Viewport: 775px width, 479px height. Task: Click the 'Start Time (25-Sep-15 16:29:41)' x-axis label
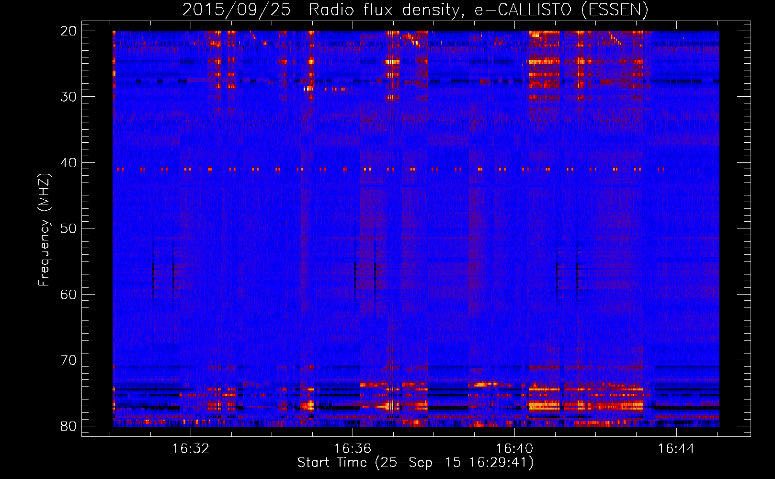point(415,463)
